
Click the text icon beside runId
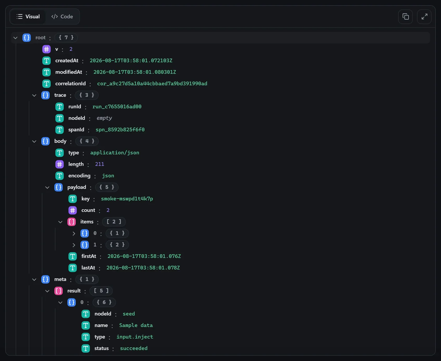pos(60,107)
